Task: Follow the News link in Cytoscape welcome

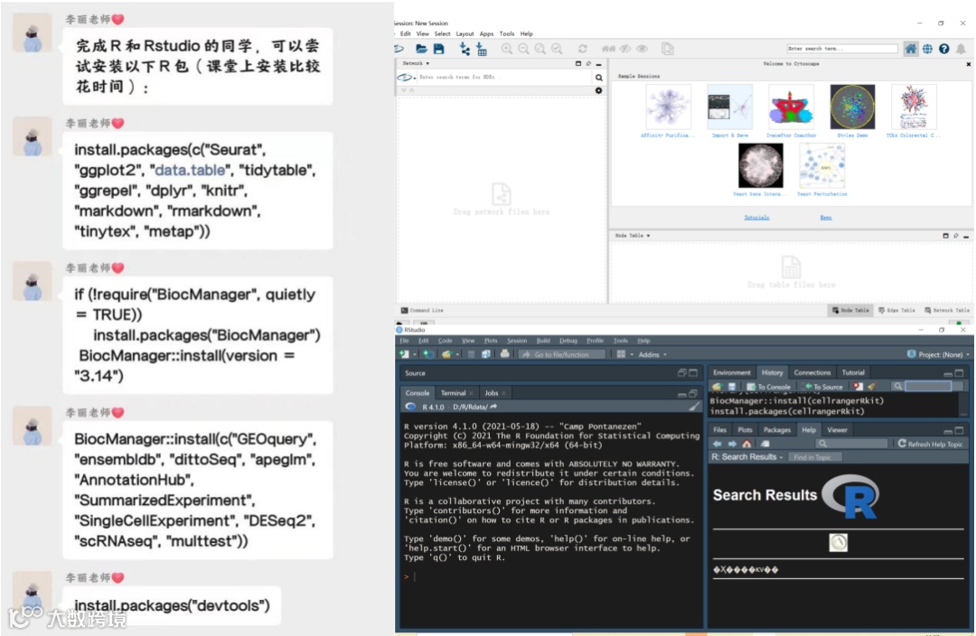Action: pos(825,217)
